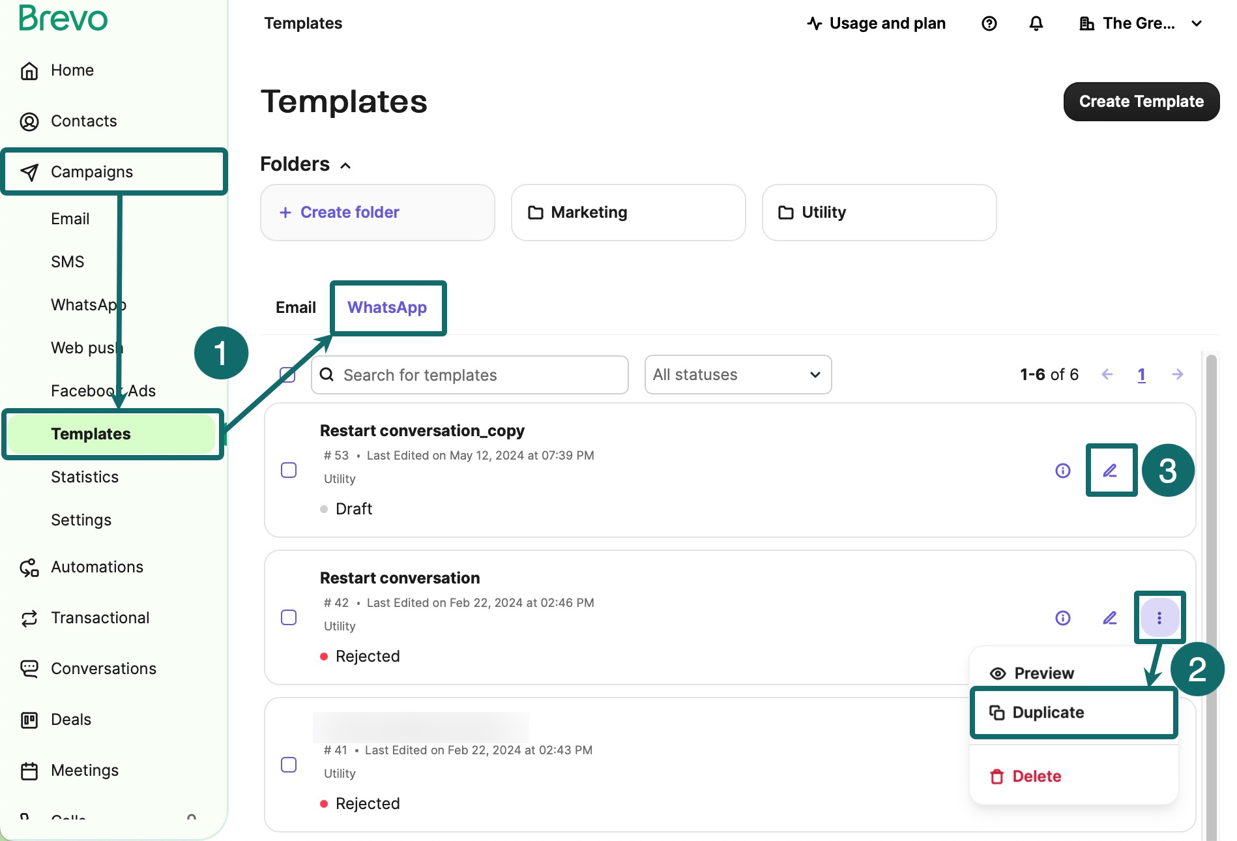
Task: Click the Brevo logo
Action: (x=63, y=19)
